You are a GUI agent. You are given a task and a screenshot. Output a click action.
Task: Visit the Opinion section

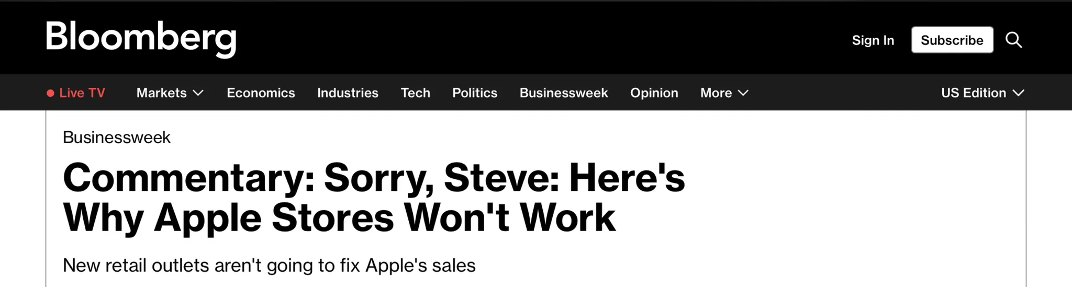pyautogui.click(x=654, y=93)
